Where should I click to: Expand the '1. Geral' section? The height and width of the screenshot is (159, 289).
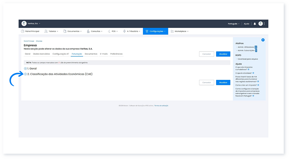tap(25, 68)
